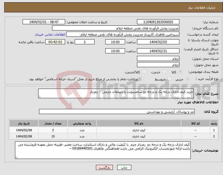Click the general description text area

point(116,93)
